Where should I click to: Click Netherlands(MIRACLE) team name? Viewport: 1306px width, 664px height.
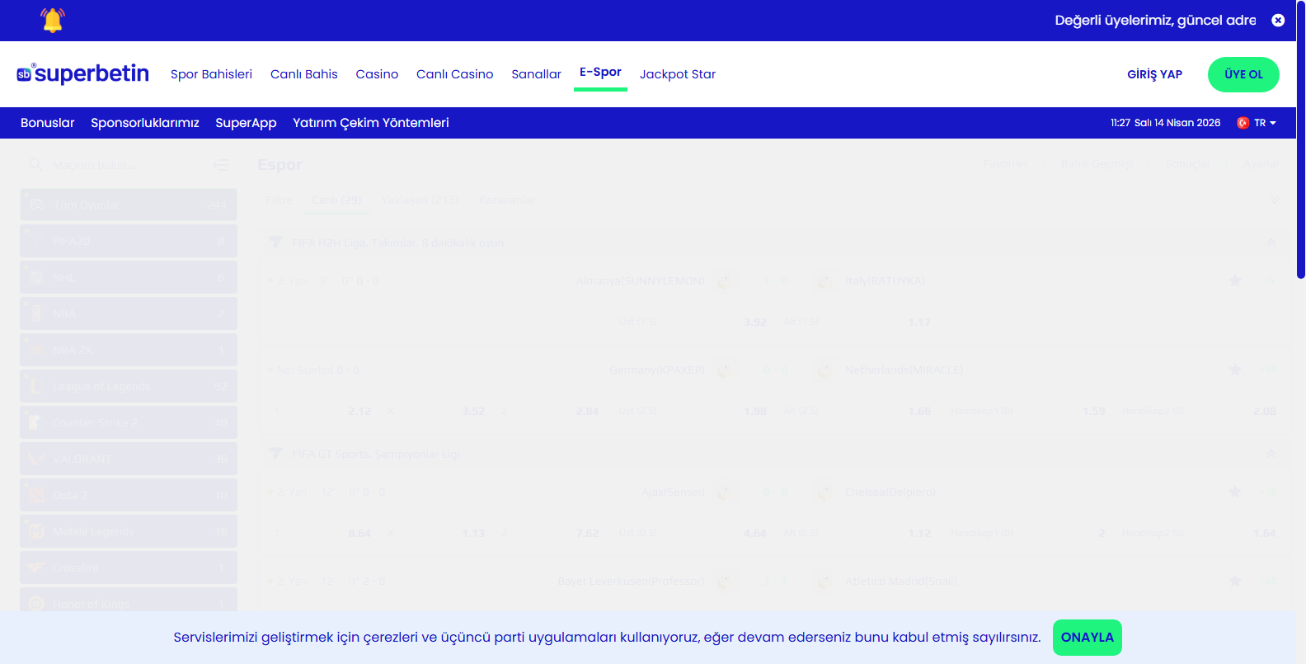[x=904, y=370]
